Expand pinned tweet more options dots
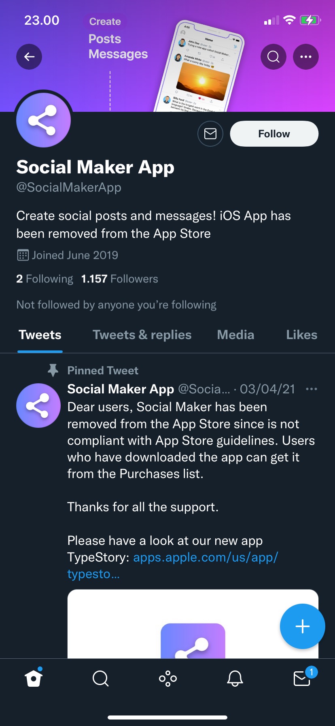The image size is (335, 726). coord(312,389)
